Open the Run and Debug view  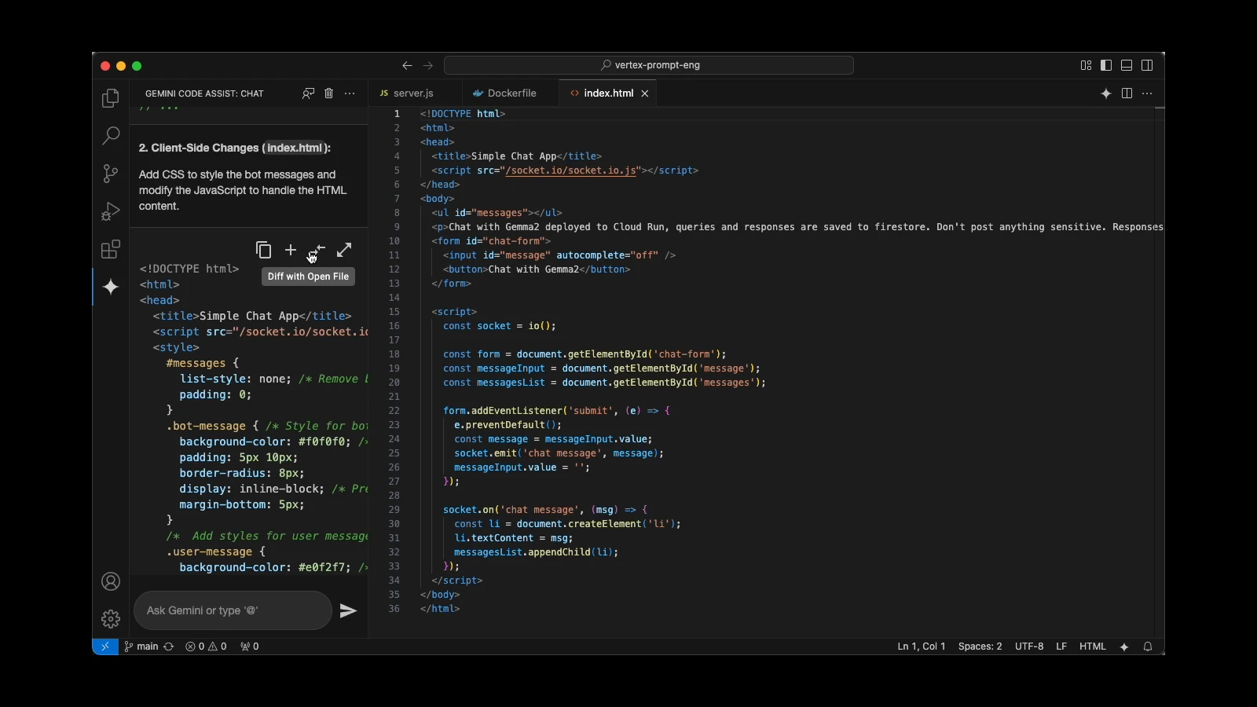[111, 211]
